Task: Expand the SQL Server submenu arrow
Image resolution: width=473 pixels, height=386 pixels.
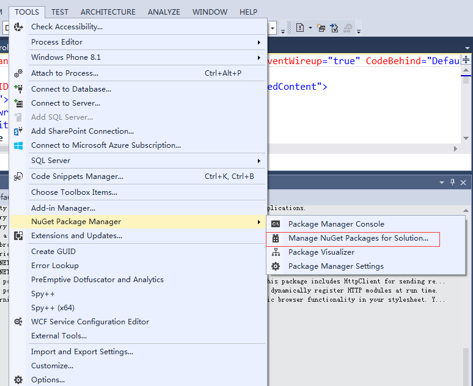Action: pos(259,161)
